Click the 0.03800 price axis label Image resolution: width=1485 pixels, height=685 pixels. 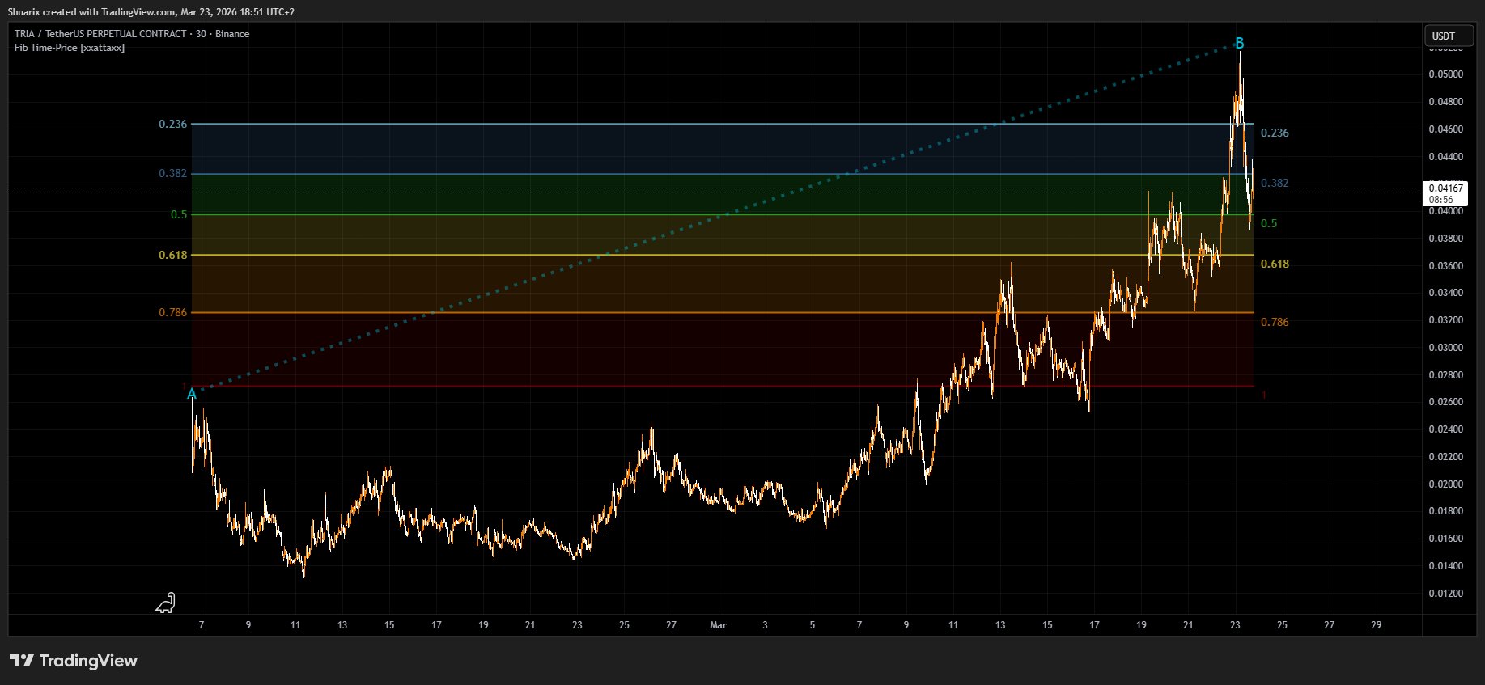point(1446,239)
